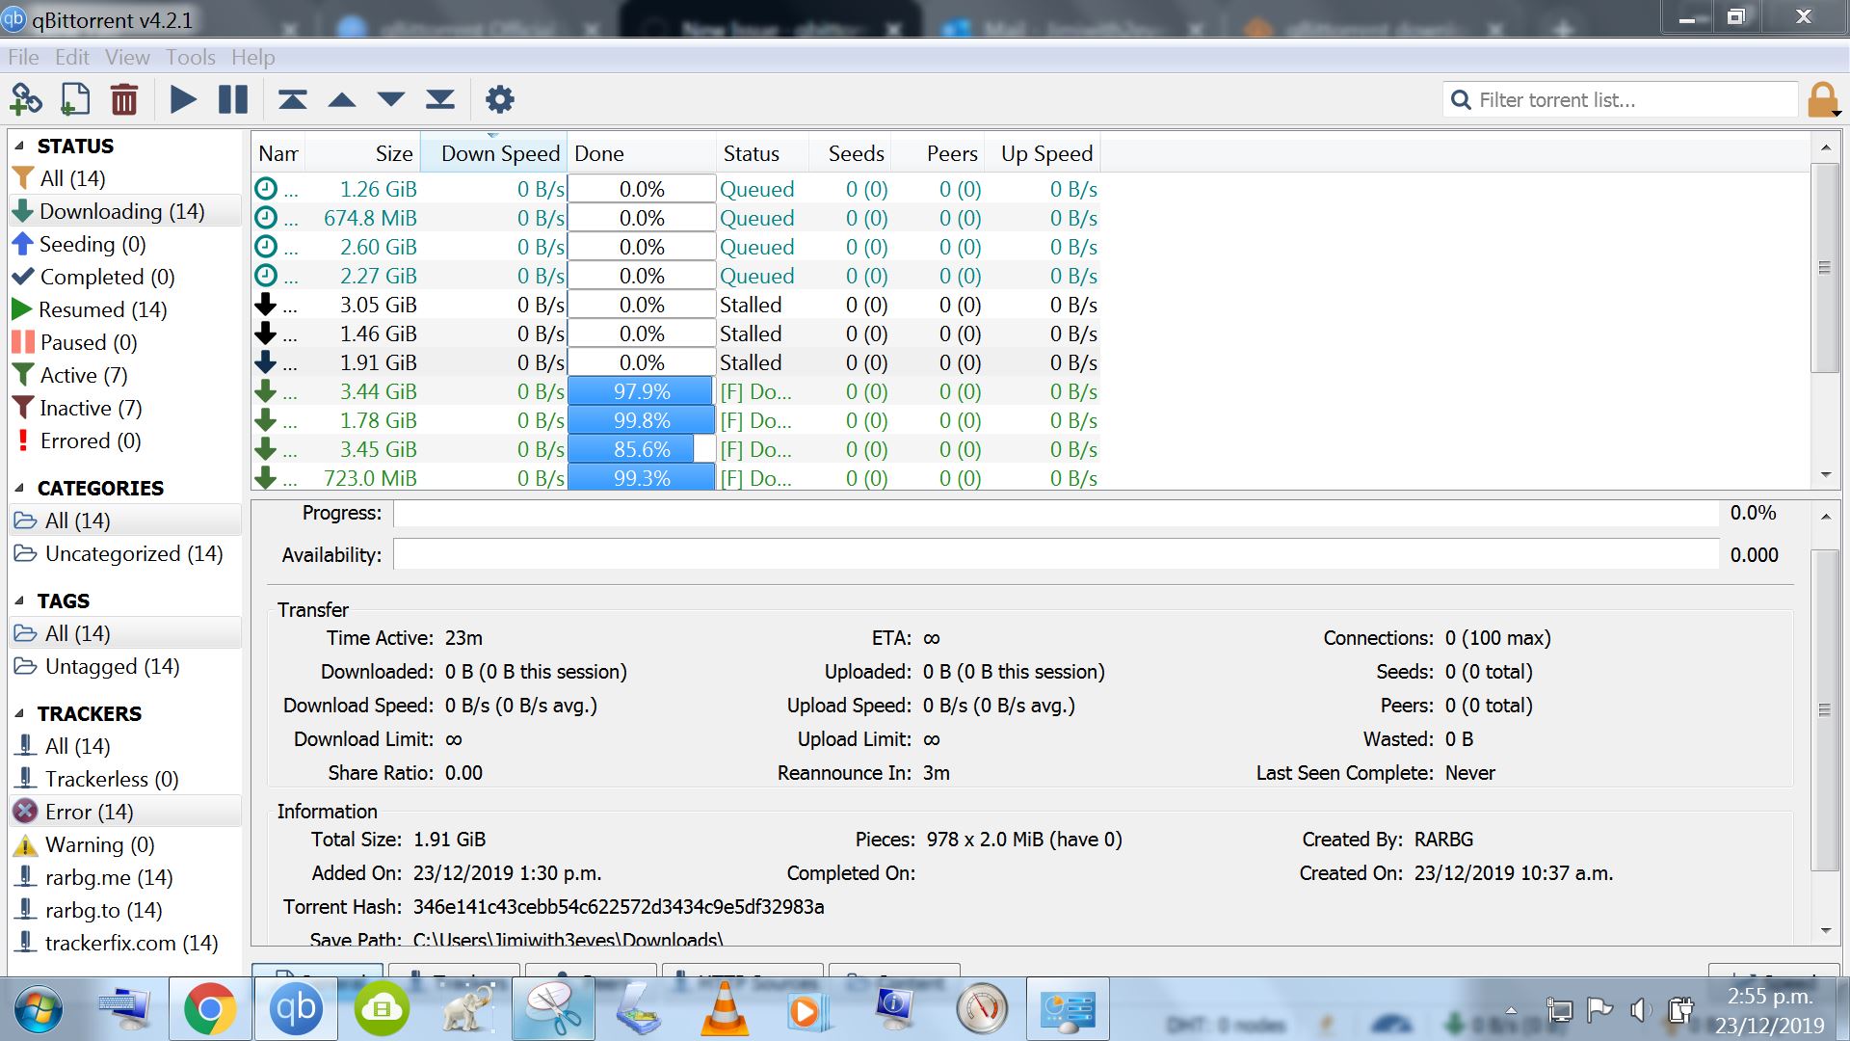The width and height of the screenshot is (1850, 1041).
Task: Filter by rarbg.me (14) tracker
Action: [125, 878]
